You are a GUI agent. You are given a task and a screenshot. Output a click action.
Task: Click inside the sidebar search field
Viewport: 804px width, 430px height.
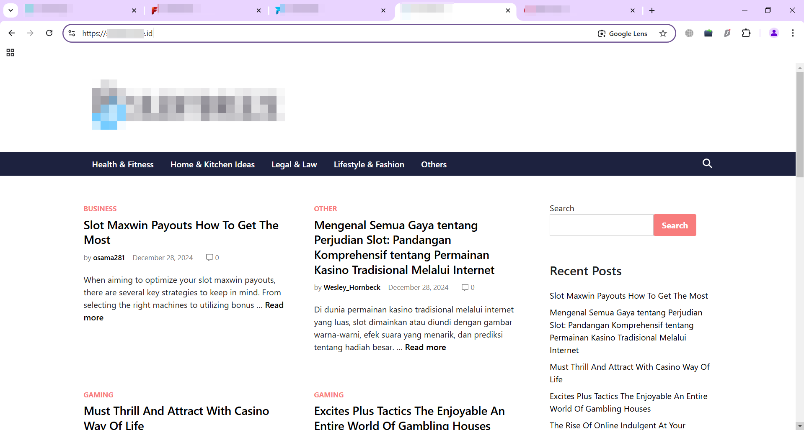[601, 225]
